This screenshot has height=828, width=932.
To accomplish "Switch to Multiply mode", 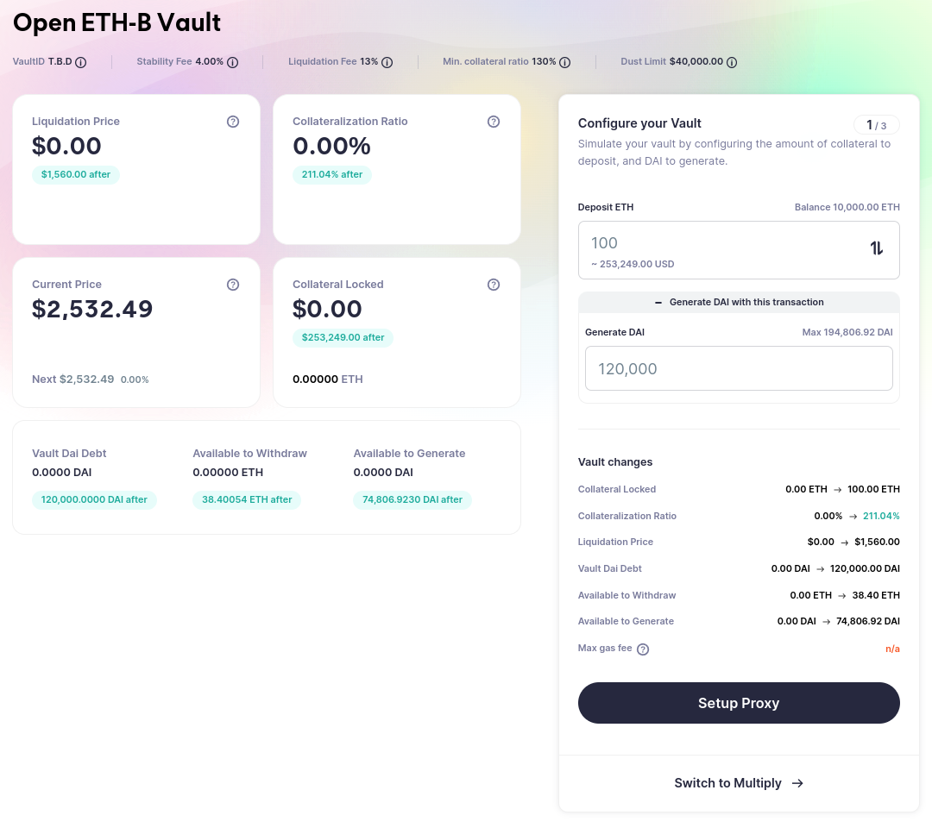I will point(739,783).
